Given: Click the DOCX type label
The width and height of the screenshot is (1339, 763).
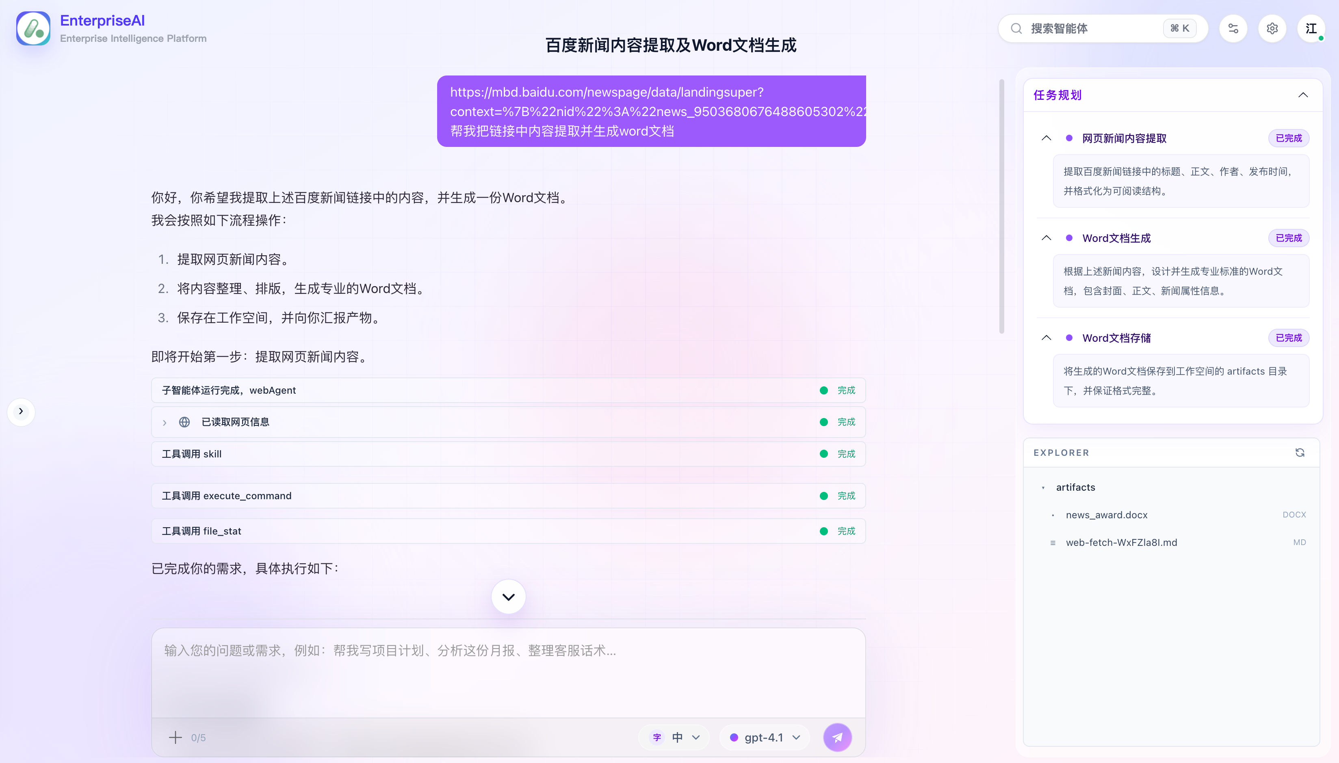Looking at the screenshot, I should 1294,515.
